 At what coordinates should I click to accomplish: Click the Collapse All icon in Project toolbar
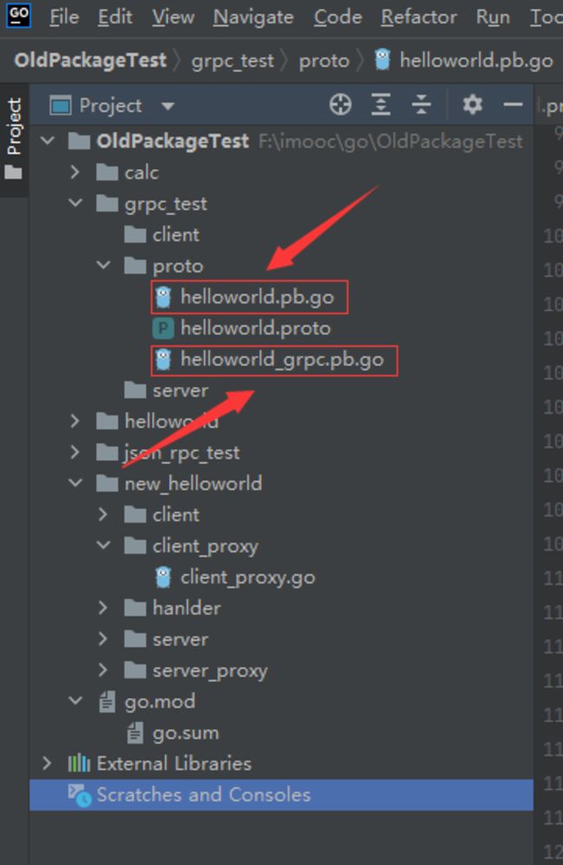(421, 104)
